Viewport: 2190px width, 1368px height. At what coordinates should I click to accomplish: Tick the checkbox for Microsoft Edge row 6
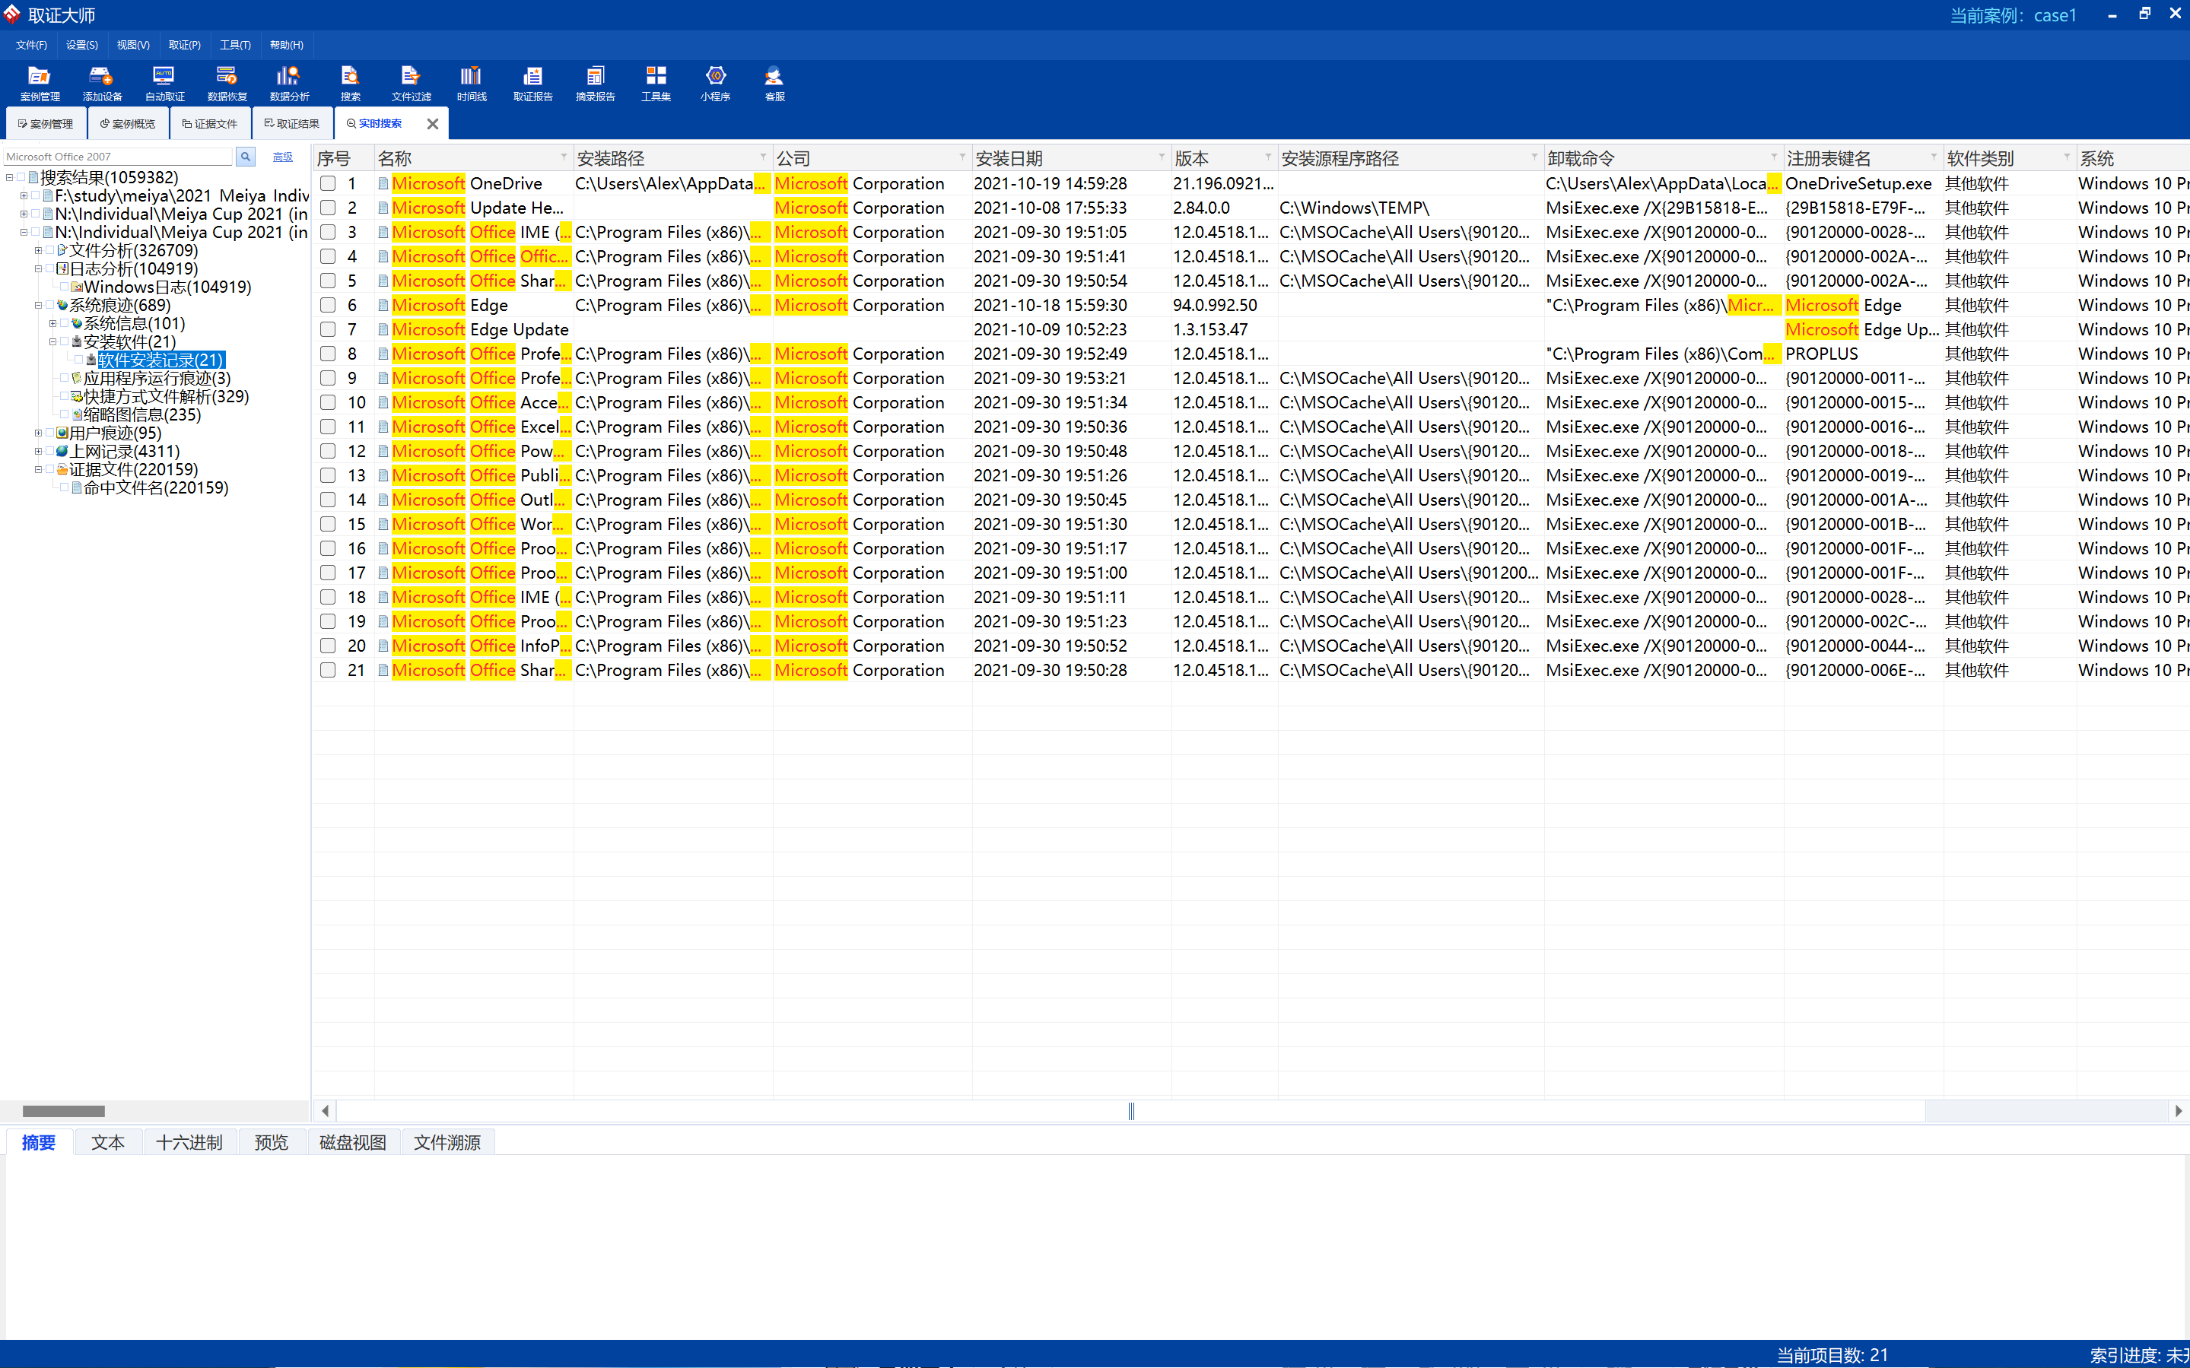[x=328, y=305]
